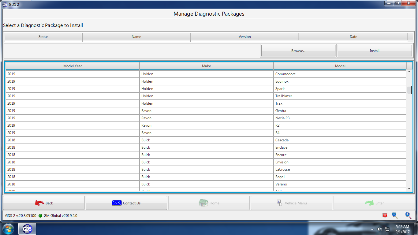Click the clock showing 5:22 AM
The image size is (418, 235).
point(402,229)
